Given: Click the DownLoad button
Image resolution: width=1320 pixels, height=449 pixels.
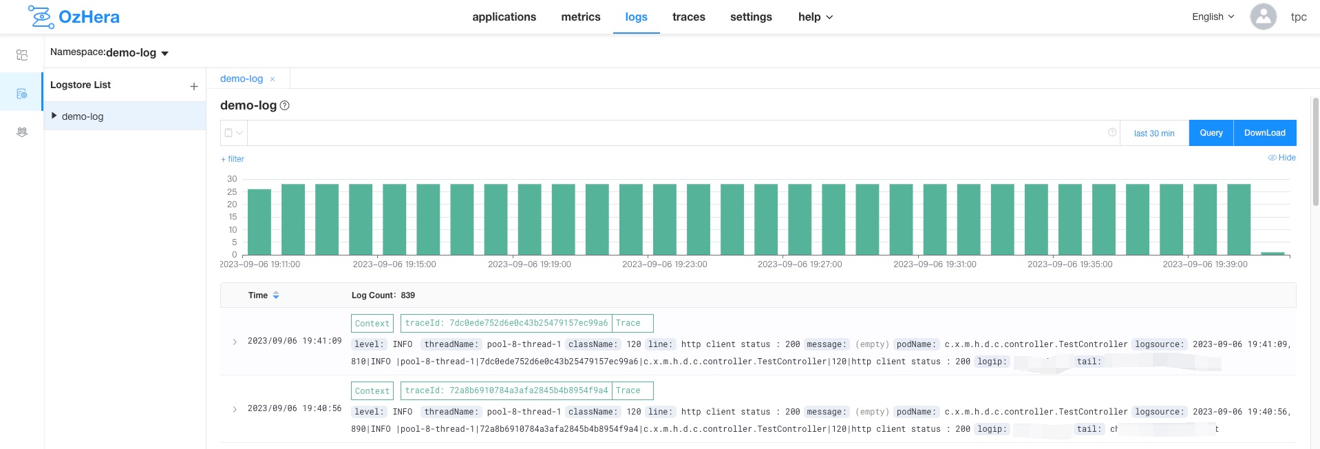Looking at the screenshot, I should 1265,133.
